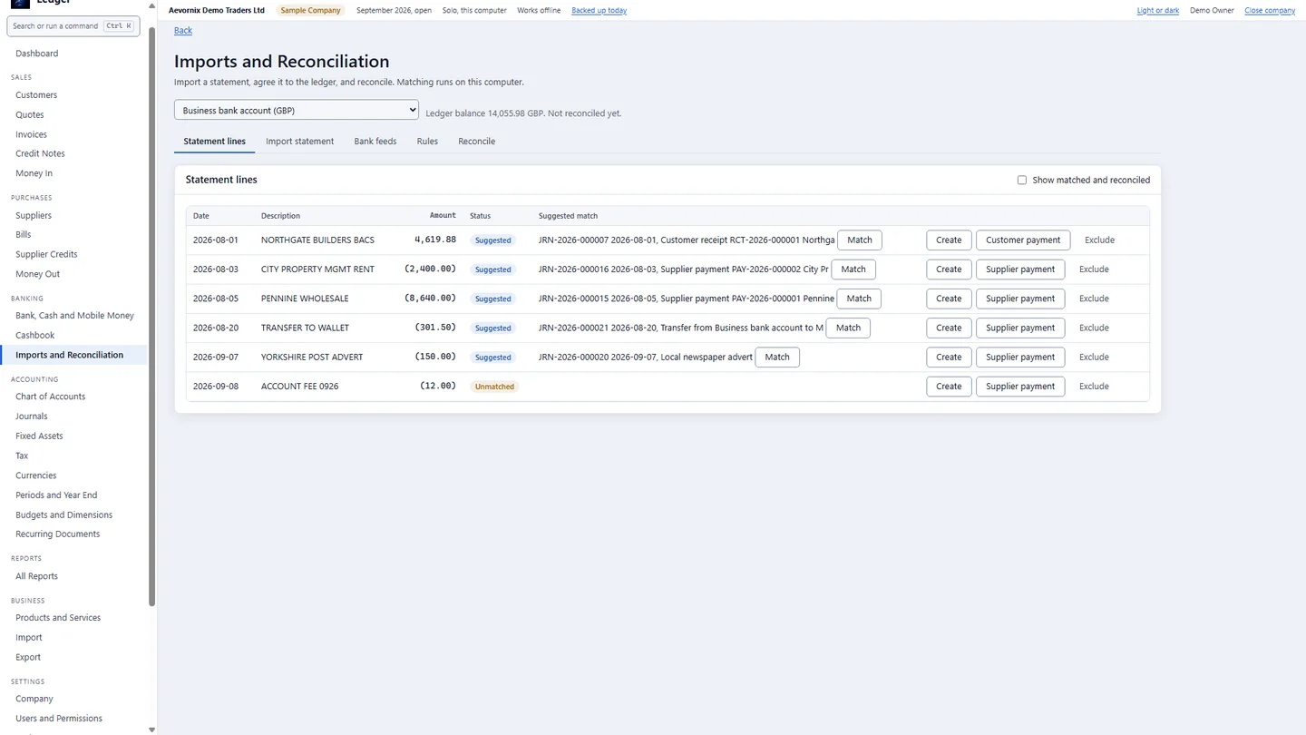Match the PENNINE WHOLESALE line
The width and height of the screenshot is (1306, 735).
pyautogui.click(x=859, y=299)
